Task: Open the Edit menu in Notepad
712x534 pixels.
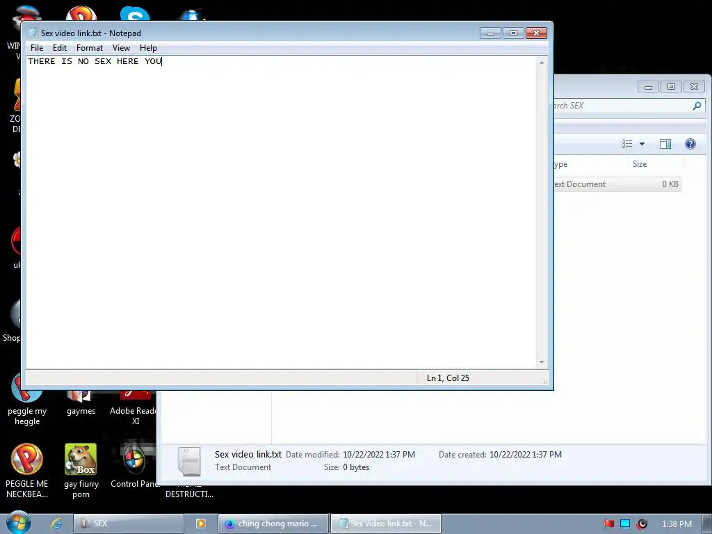Action: 60,48
